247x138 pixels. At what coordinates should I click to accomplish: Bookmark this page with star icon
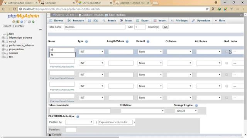pyautogui.click(x=207, y=9)
